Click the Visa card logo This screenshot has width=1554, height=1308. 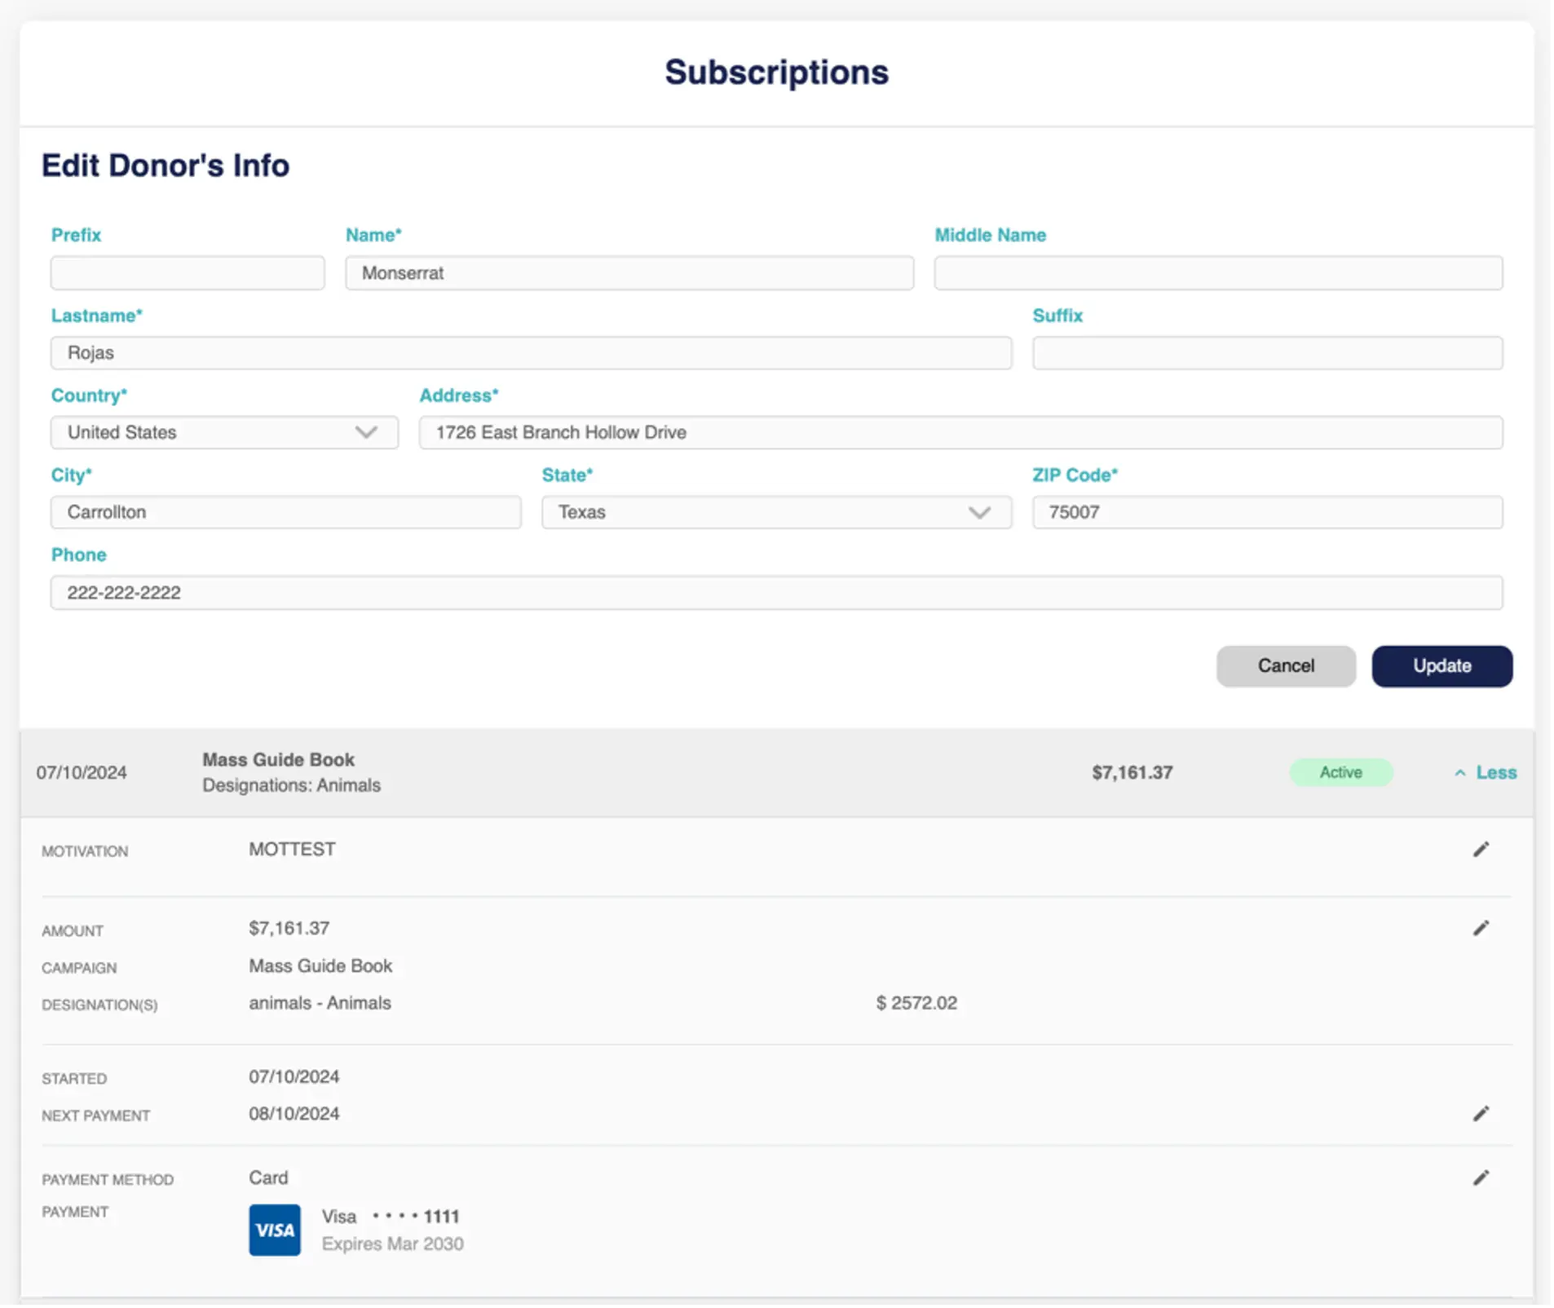pyautogui.click(x=275, y=1230)
